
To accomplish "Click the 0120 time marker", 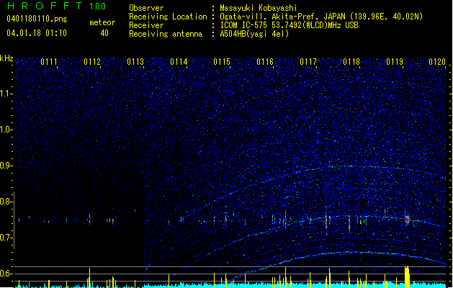I will click(x=437, y=62).
